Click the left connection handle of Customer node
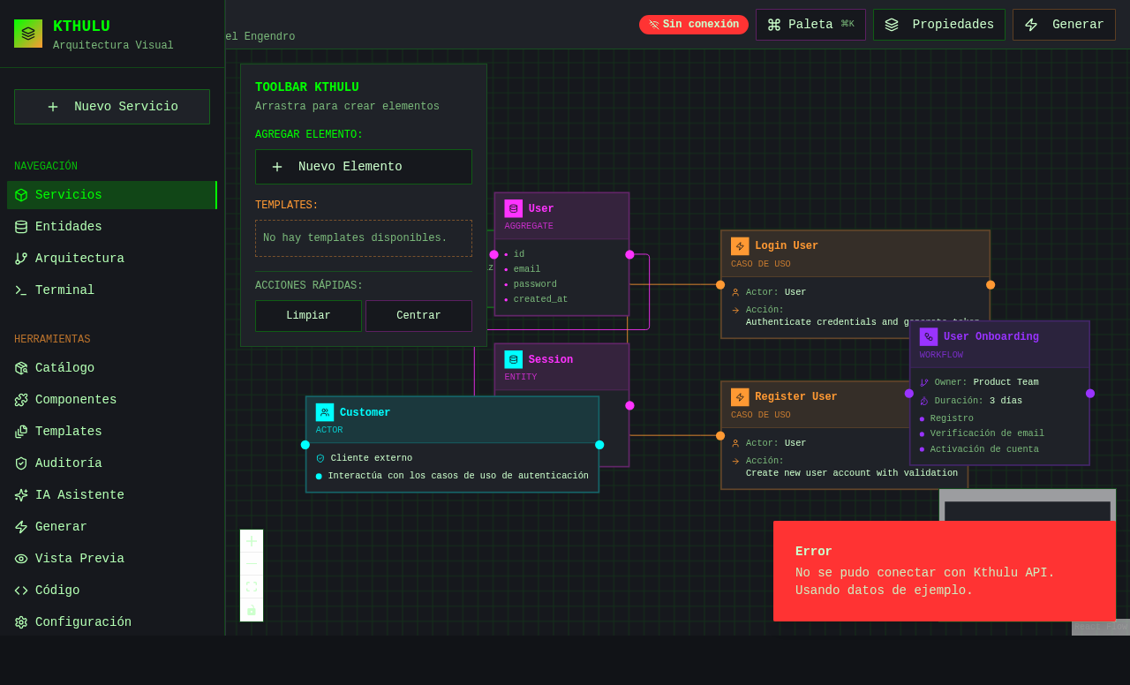Image resolution: width=1130 pixels, height=685 pixels. pos(305,445)
